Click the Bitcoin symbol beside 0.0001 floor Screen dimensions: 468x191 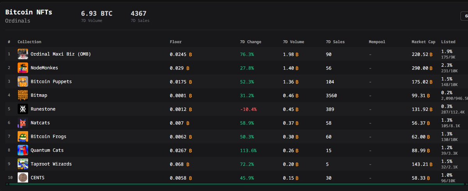pos(190,96)
